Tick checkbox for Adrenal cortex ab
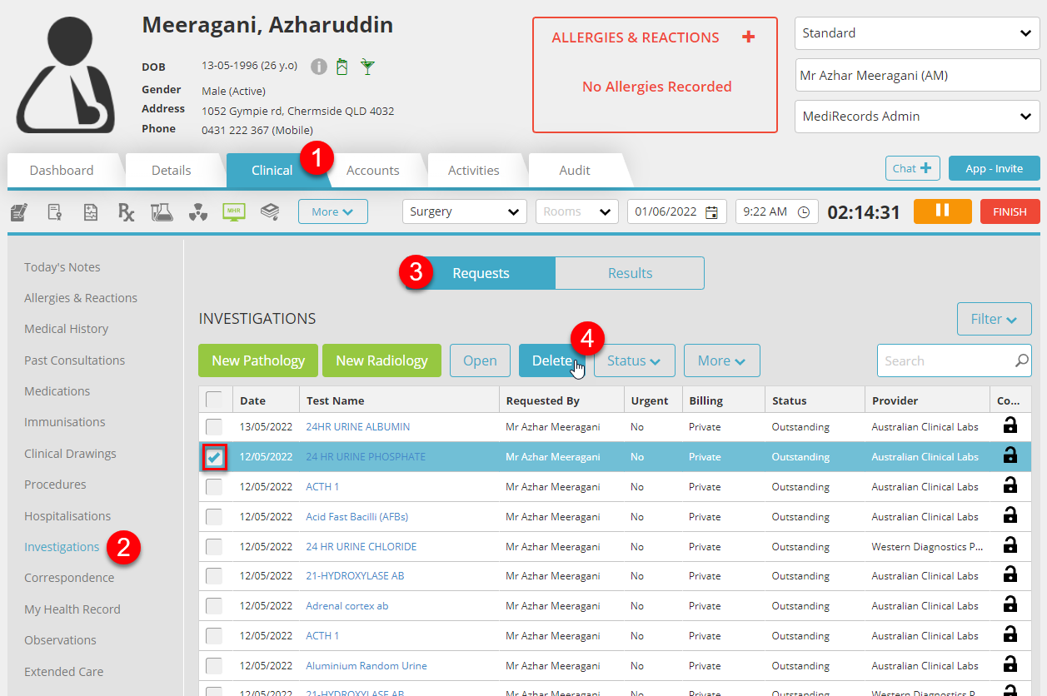 point(214,606)
